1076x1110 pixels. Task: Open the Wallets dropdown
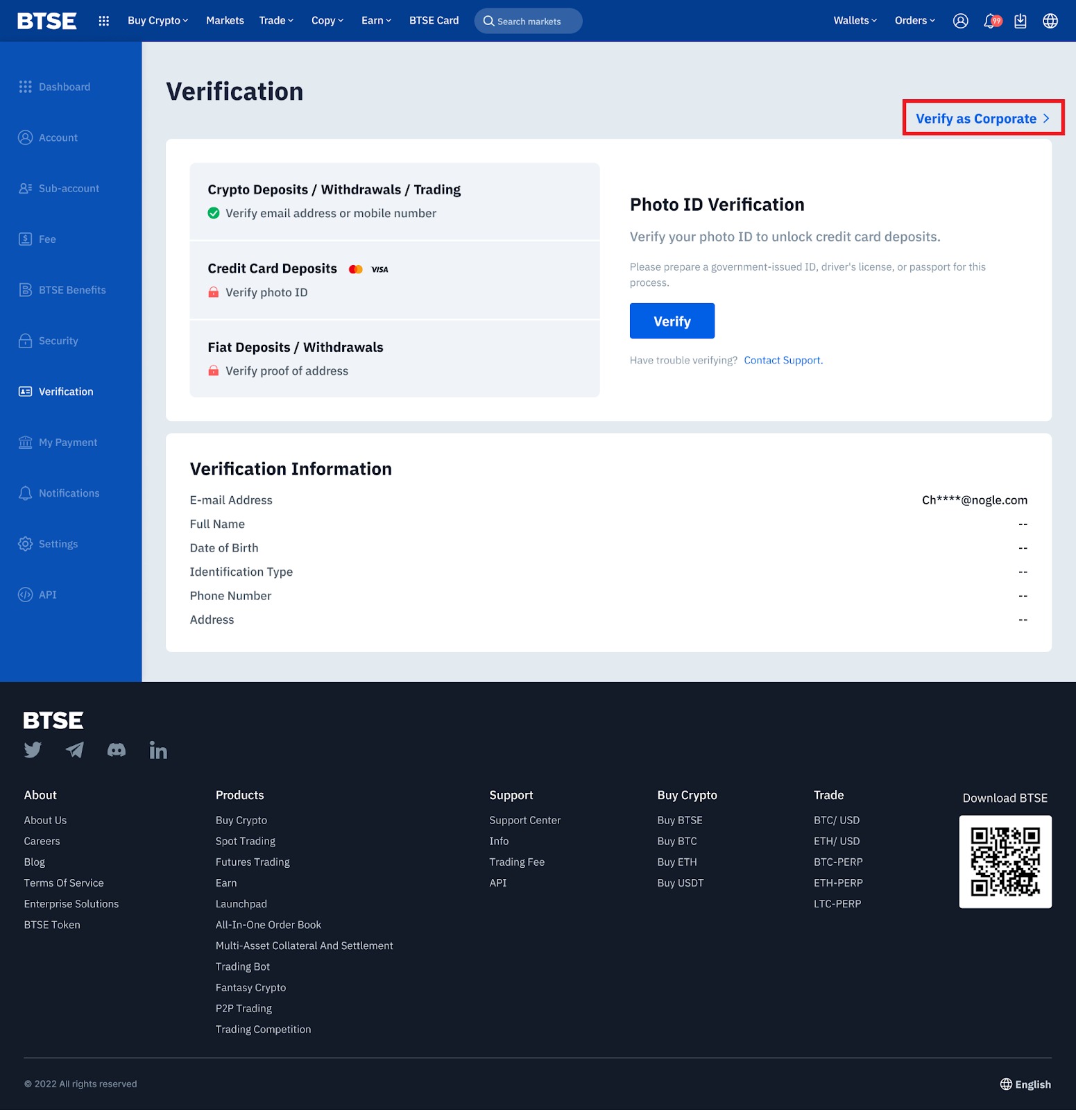coord(855,21)
